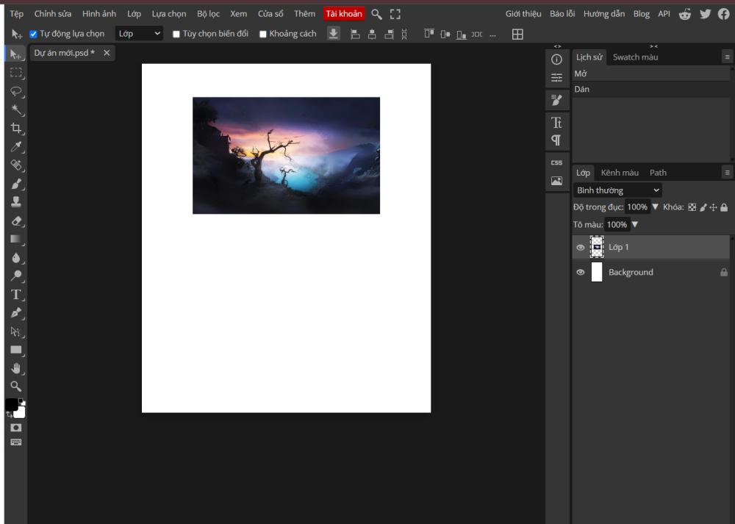
Task: Open the Hướng dẫn link
Action: pos(603,14)
